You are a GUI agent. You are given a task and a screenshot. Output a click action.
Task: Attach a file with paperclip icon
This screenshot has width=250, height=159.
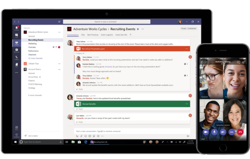81,136
